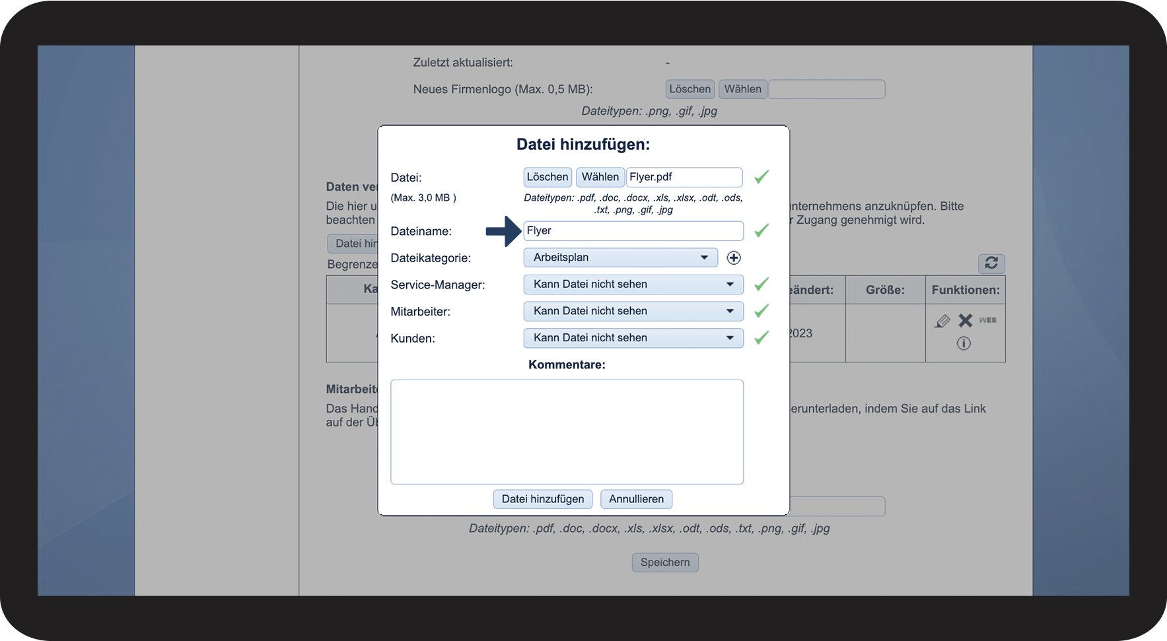The width and height of the screenshot is (1167, 641).
Task: Click the WEB icon in the Funktionen column
Action: pos(987,320)
